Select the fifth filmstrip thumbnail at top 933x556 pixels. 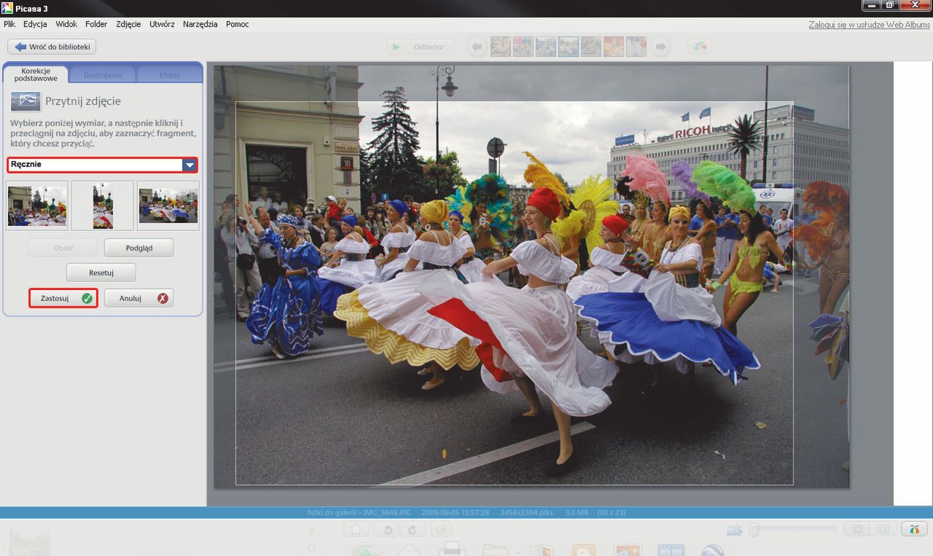click(591, 47)
